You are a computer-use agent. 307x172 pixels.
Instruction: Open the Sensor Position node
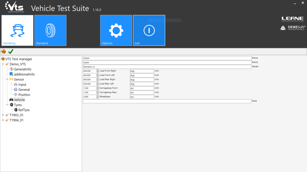tap(24, 95)
